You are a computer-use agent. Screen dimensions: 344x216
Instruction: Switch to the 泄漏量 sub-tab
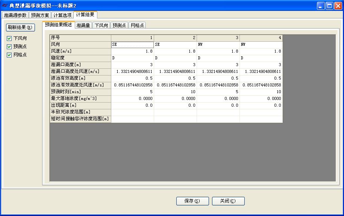tap(83, 26)
